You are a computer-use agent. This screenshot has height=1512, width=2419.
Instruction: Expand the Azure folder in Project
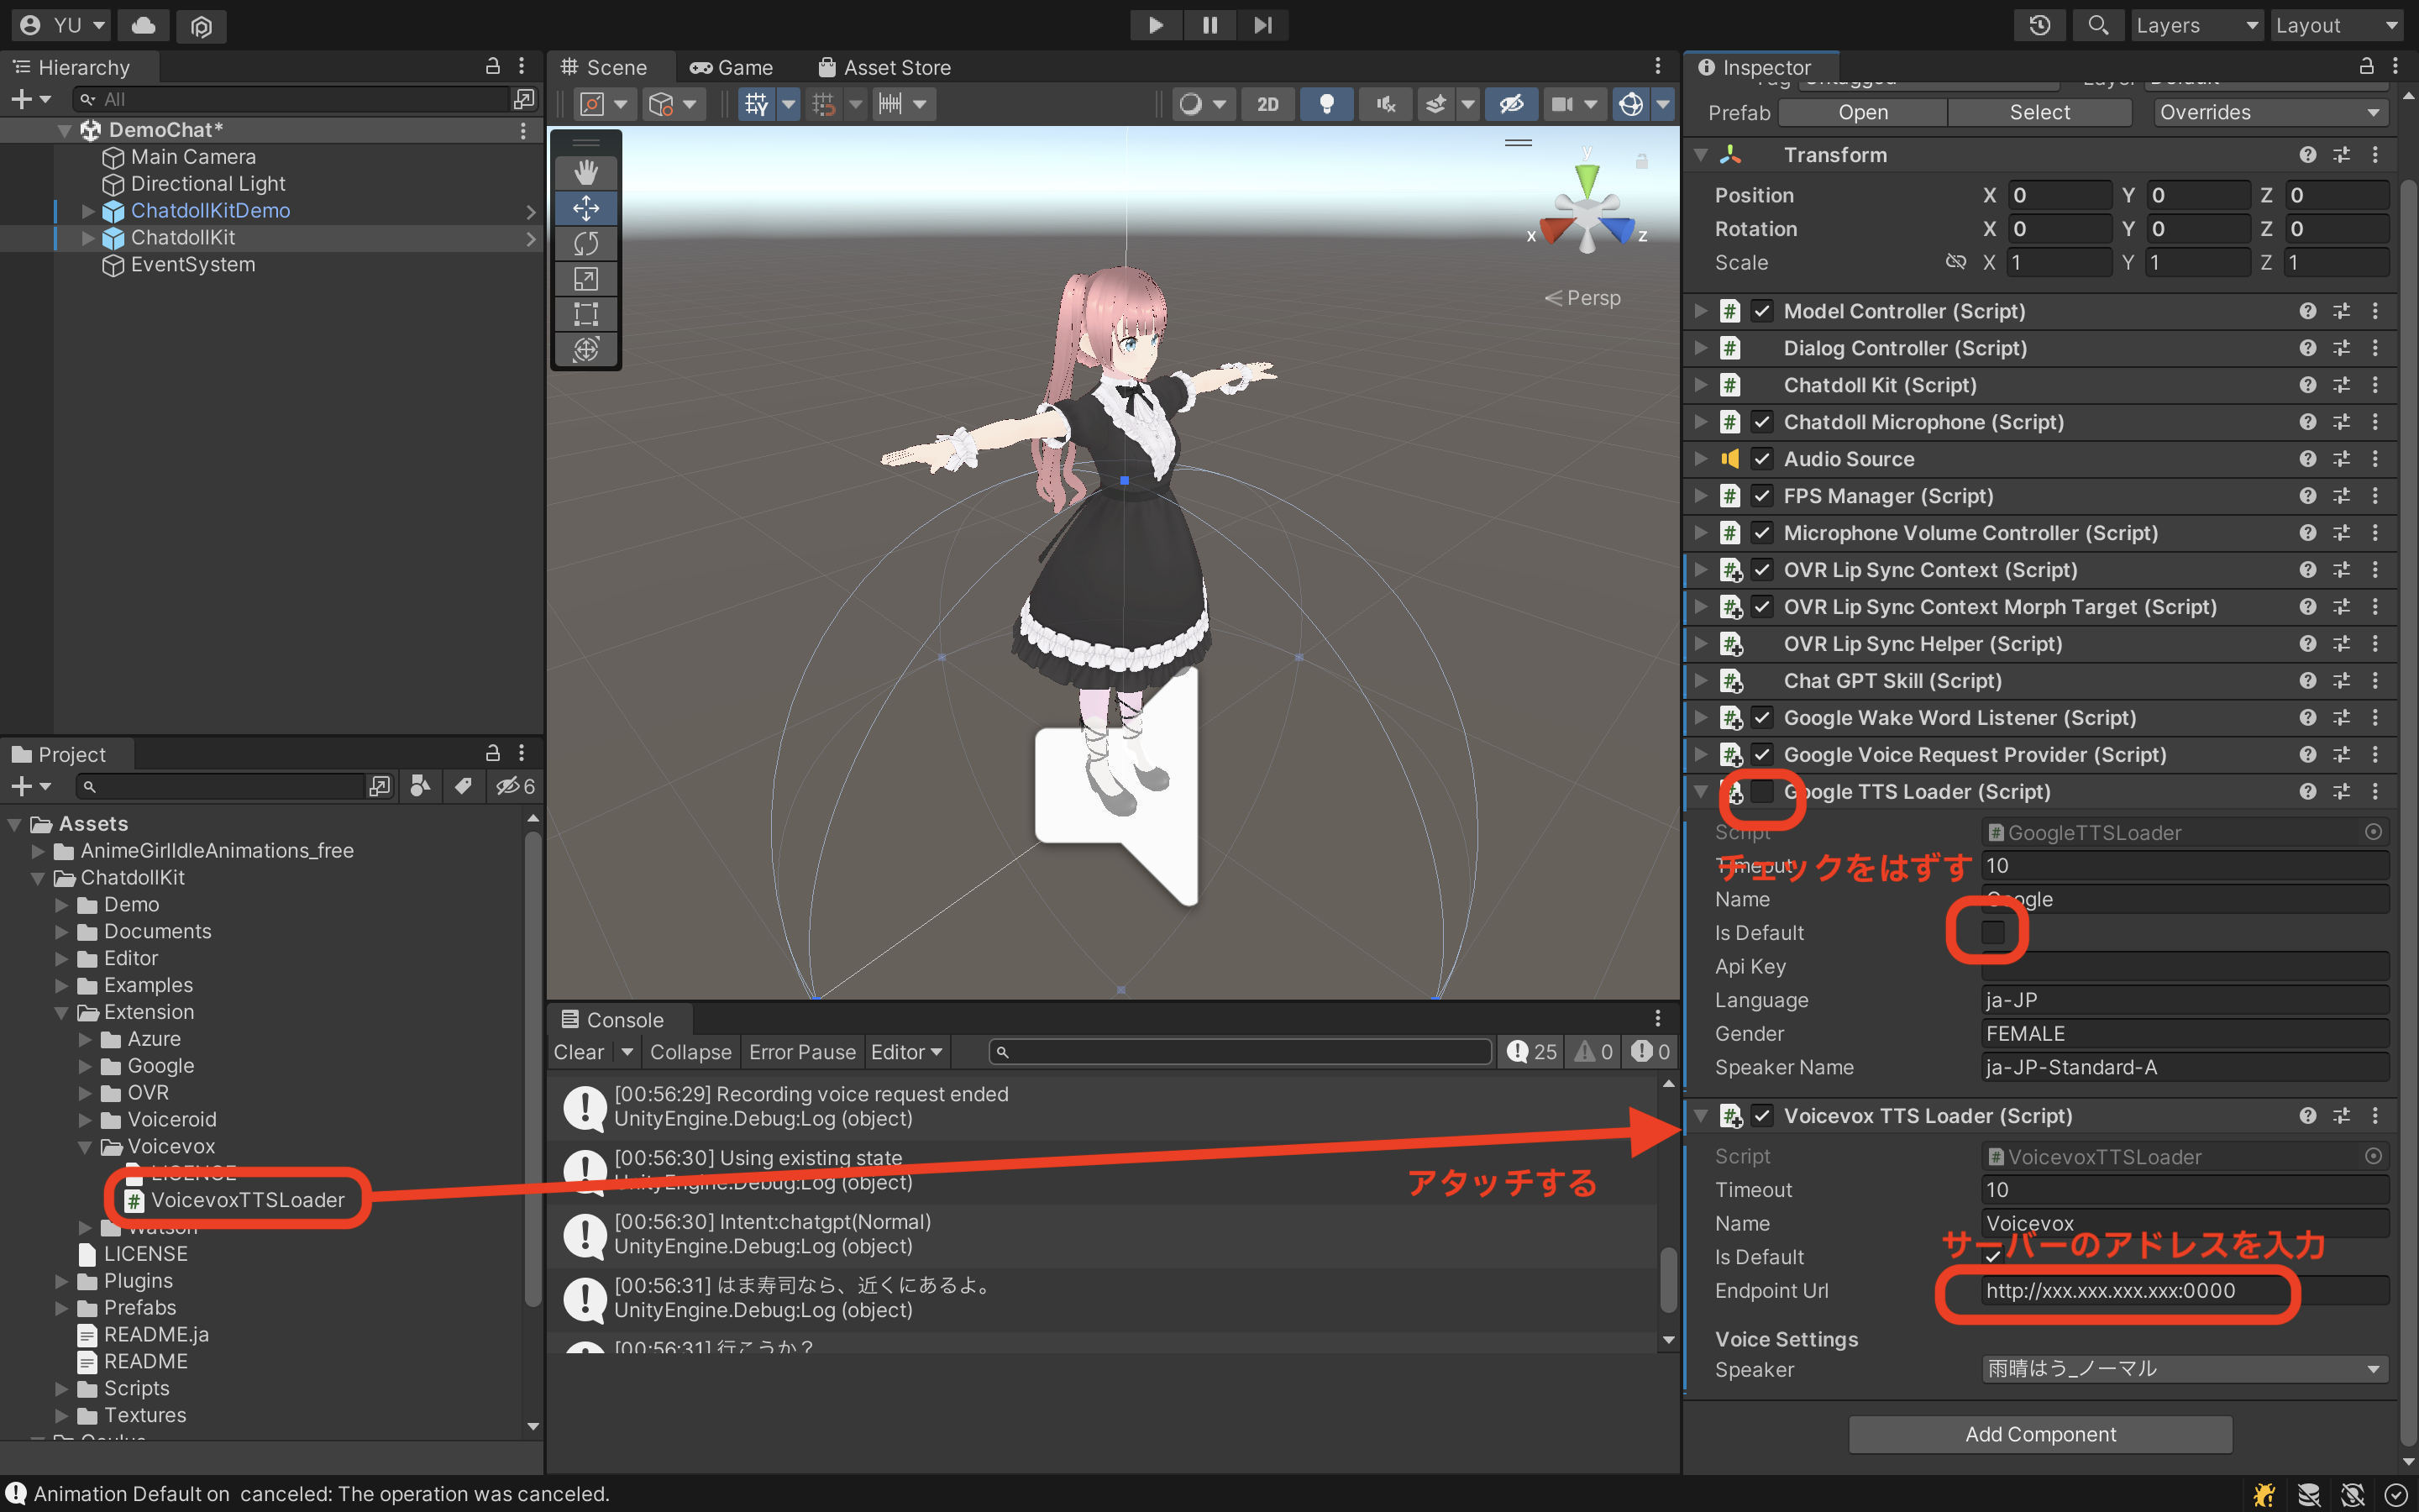pyautogui.click(x=86, y=1039)
